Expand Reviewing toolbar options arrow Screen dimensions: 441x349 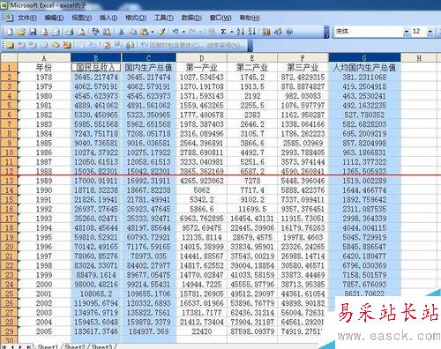click(x=250, y=46)
